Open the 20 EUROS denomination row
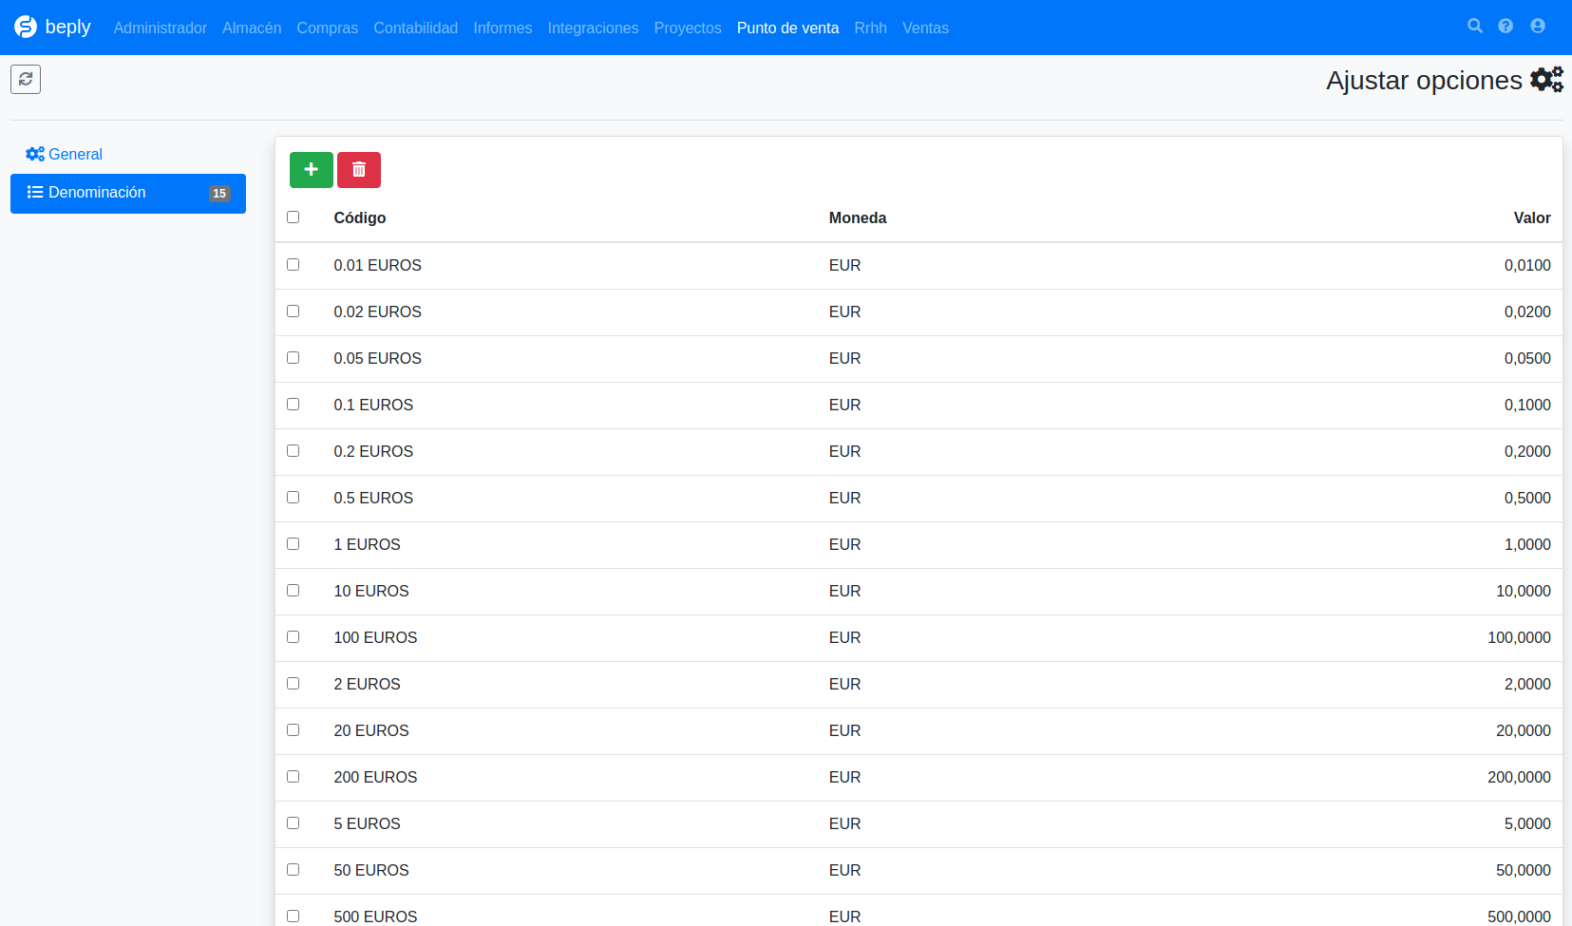The image size is (1572, 926). click(x=919, y=730)
